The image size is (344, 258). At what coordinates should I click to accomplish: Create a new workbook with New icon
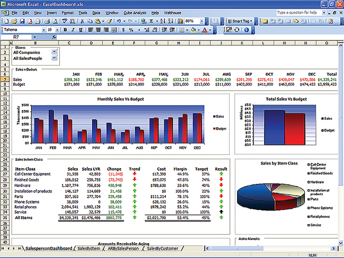[x=6, y=21]
